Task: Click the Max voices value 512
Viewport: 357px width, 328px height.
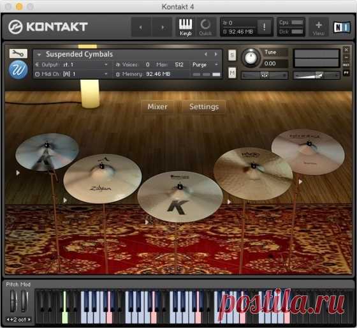Action: (x=179, y=64)
